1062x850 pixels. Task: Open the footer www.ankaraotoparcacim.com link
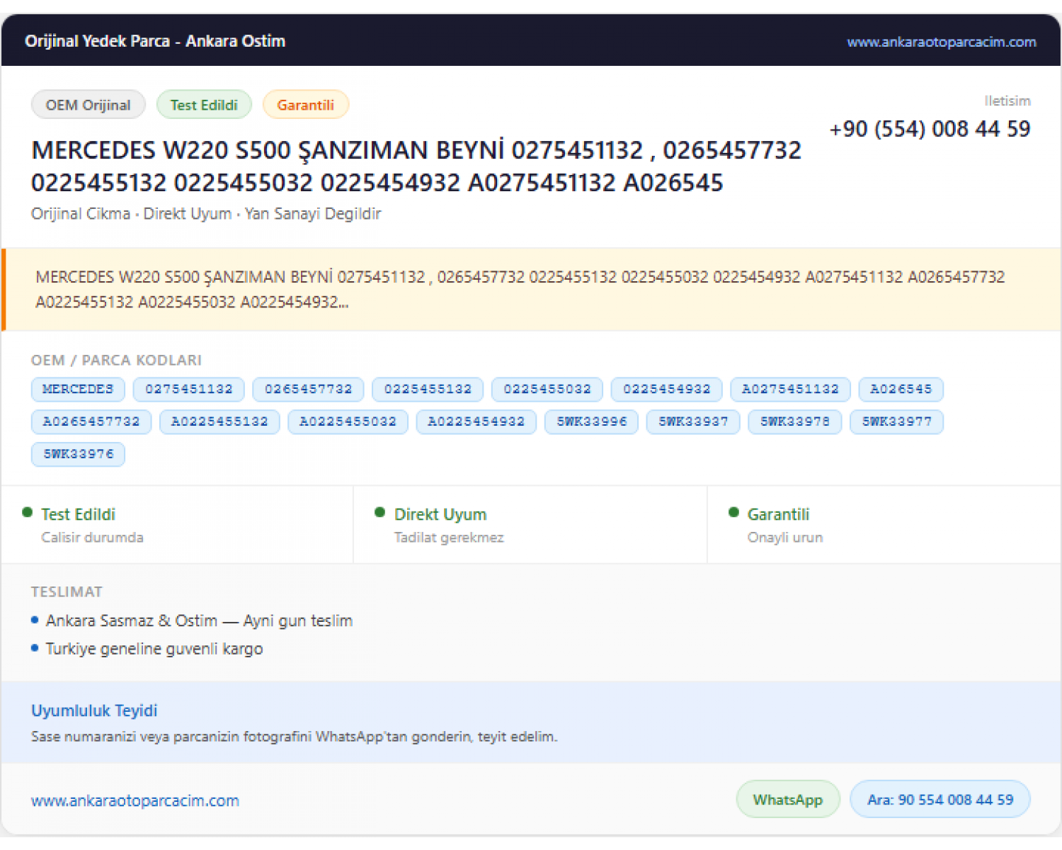135,800
